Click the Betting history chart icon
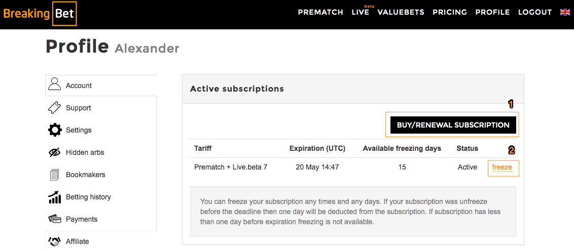Viewport: 574px width, 250px height. pyautogui.click(x=55, y=197)
